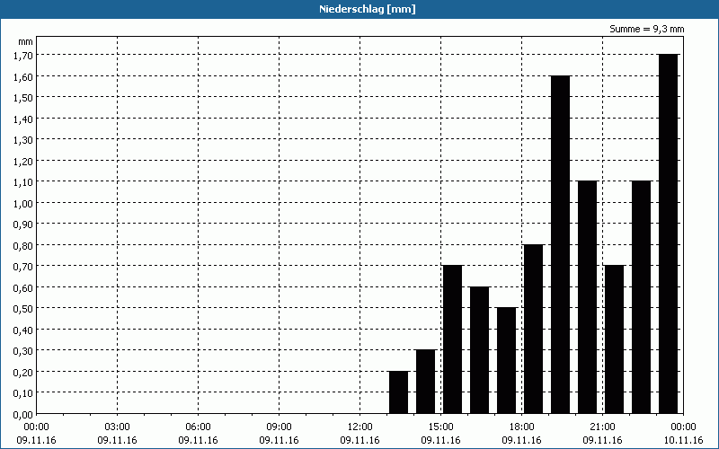
Task: Click the 09:00 time label on x-axis
Action: [279, 427]
